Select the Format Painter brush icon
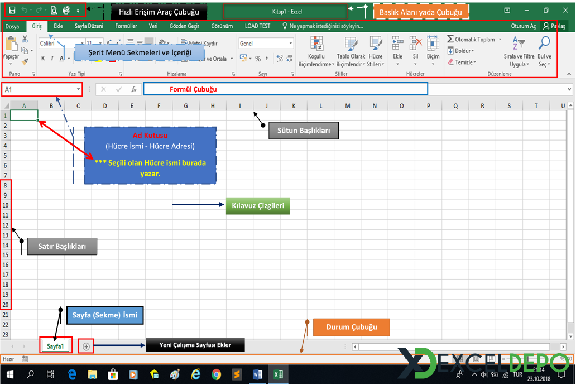Screen dimensions: 576x385 [25, 62]
